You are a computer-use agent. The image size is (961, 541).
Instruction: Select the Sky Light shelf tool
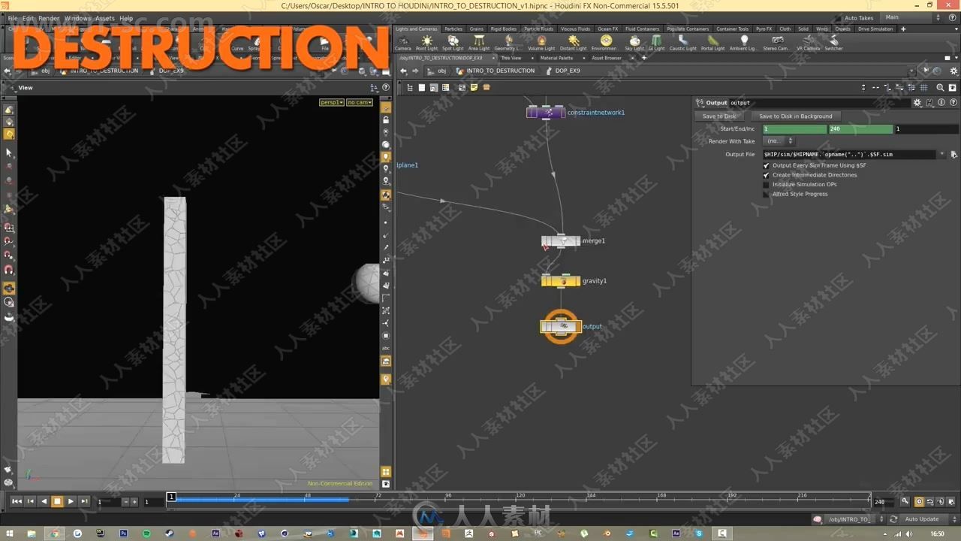pyautogui.click(x=634, y=43)
